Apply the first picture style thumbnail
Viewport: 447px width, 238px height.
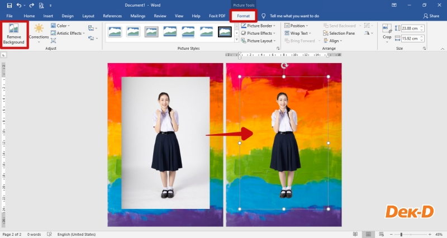point(115,31)
